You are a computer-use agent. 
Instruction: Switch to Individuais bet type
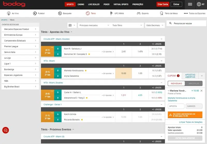click(x=176, y=84)
